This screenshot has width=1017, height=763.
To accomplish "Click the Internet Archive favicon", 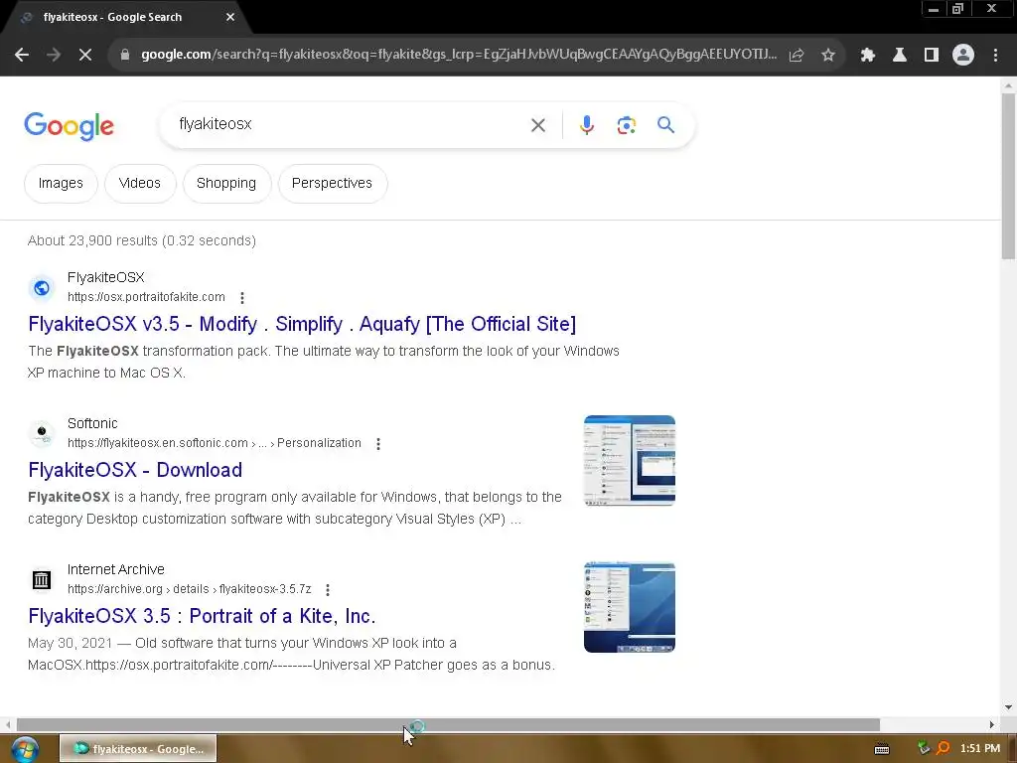I will (42, 579).
